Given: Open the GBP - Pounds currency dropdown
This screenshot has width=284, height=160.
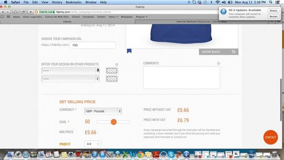Looking at the screenshot, I should coord(103,111).
